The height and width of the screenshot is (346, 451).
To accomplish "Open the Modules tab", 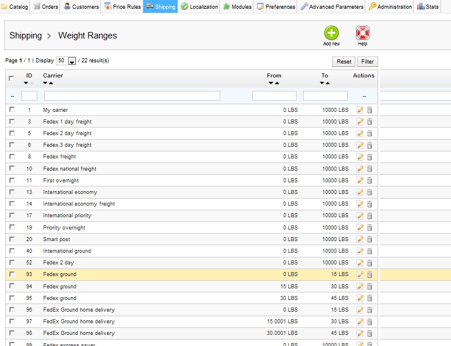I will pyautogui.click(x=237, y=6).
